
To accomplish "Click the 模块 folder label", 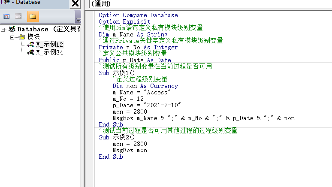I will click(33, 37).
